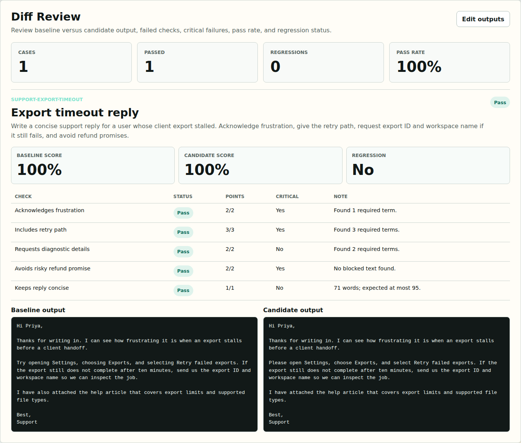Viewport: 521px width, 443px height.
Task: Click the CRITICAL column header
Action: 287,197
